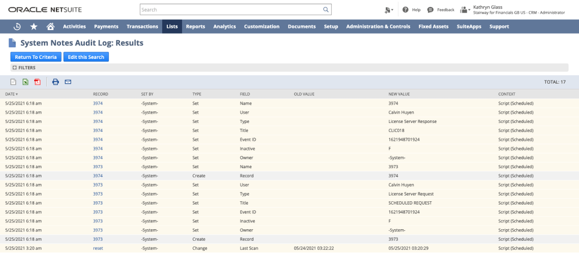Open Help from the header
579x256 pixels.
coord(412,9)
